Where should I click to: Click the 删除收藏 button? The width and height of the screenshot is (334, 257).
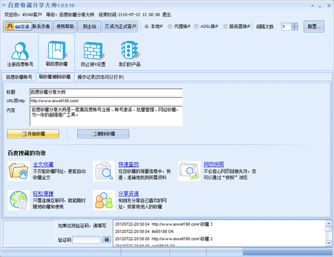103,134
